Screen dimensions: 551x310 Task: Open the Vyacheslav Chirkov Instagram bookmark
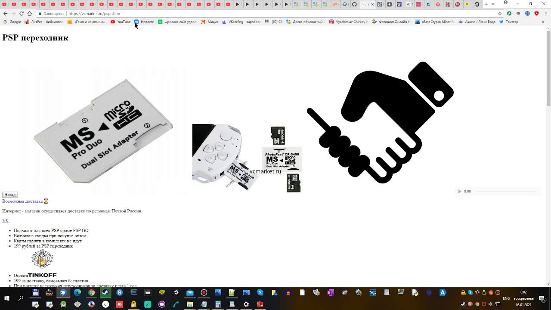[x=349, y=22]
